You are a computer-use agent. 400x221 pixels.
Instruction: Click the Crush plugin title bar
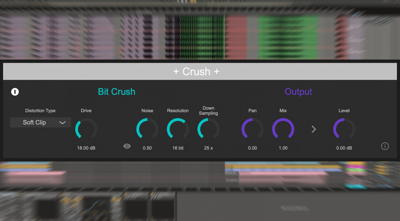coord(196,71)
